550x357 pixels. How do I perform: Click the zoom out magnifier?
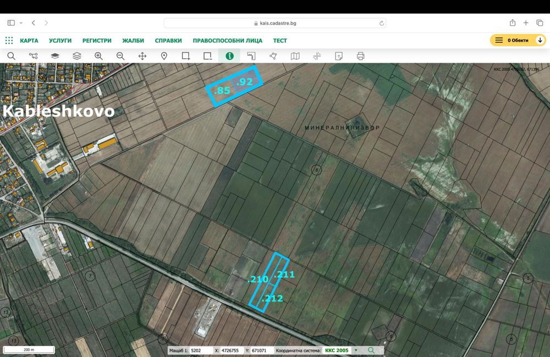[x=120, y=56]
